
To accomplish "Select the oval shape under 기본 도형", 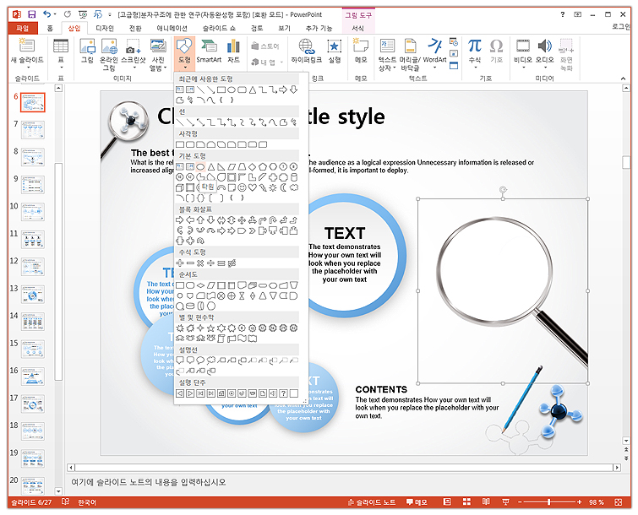I will [x=200, y=166].
